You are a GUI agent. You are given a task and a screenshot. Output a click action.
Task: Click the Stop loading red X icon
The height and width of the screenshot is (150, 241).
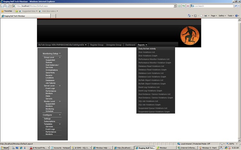(188, 6)
